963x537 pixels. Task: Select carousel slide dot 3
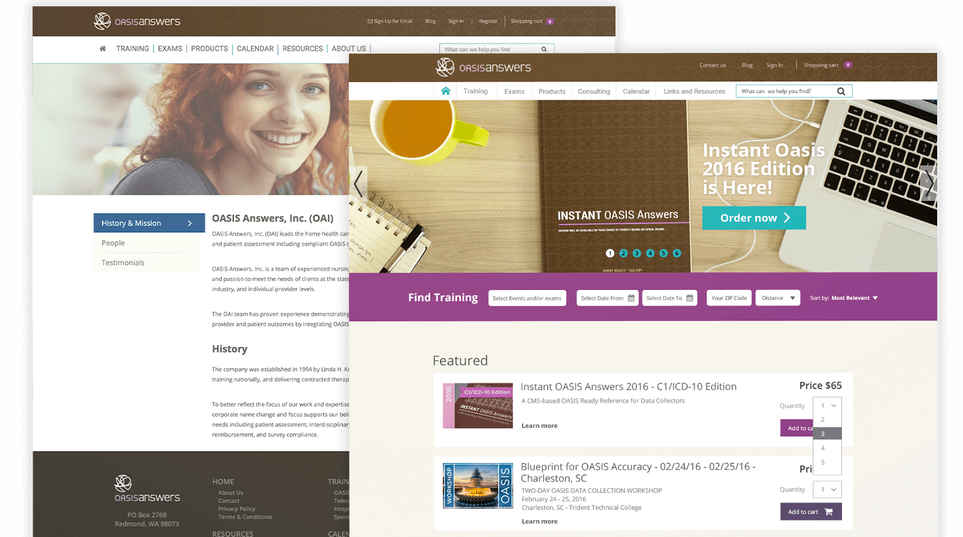(637, 253)
